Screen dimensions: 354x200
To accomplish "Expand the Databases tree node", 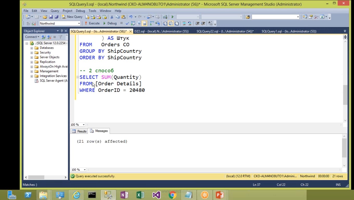I will tap(32, 48).
